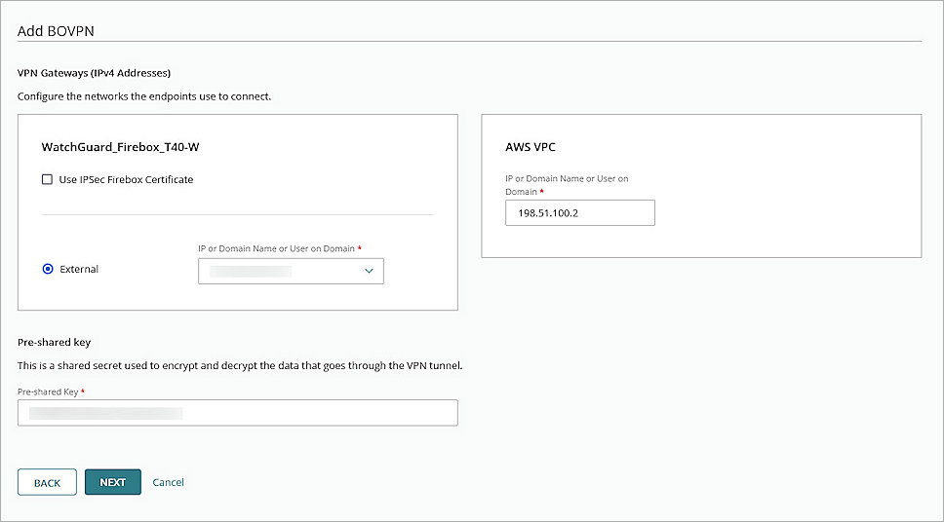The height and width of the screenshot is (522, 944).
Task: Click the Pre-shared key section heading
Action: [x=55, y=342]
